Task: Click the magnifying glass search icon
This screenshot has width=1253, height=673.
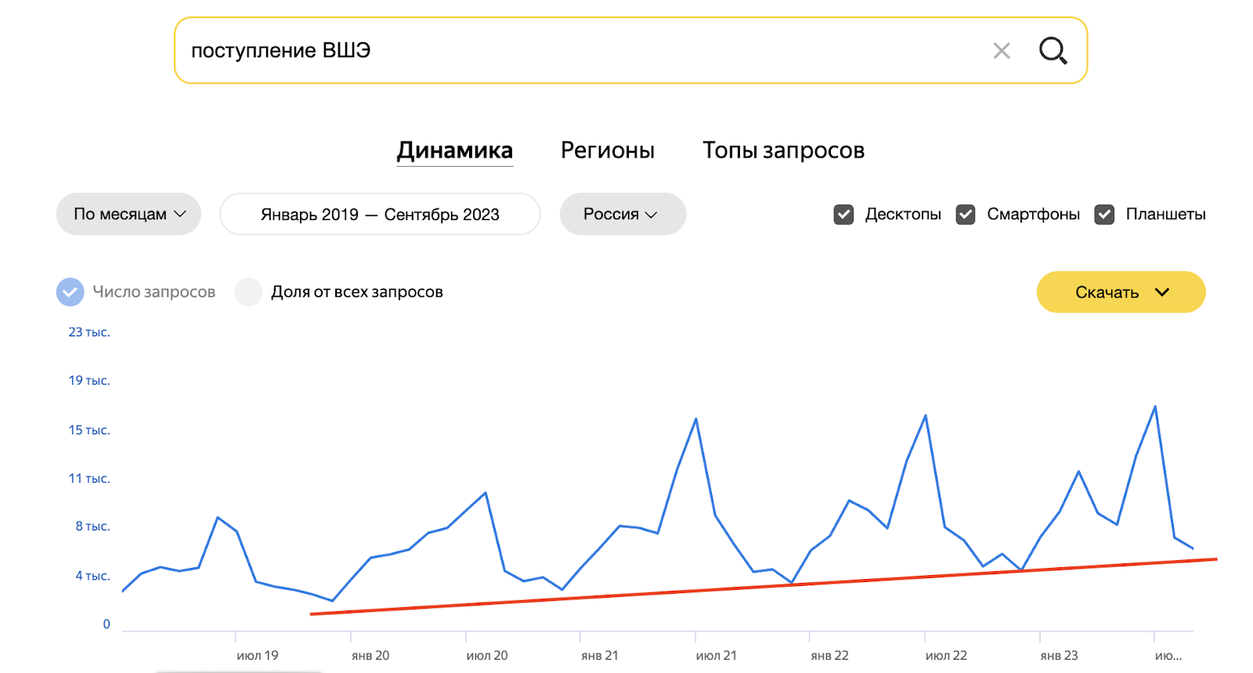Action: click(x=1053, y=51)
